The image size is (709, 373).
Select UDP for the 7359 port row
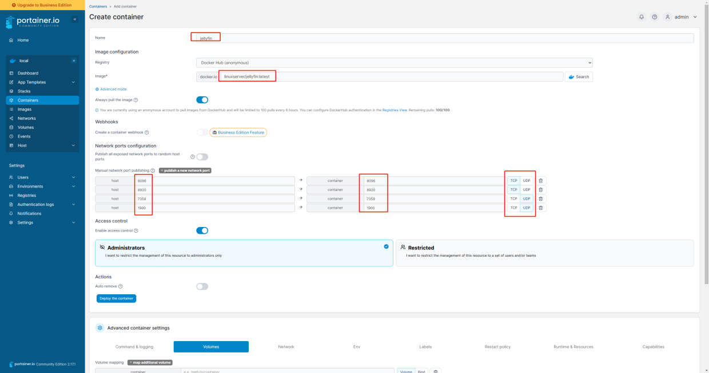click(527, 199)
